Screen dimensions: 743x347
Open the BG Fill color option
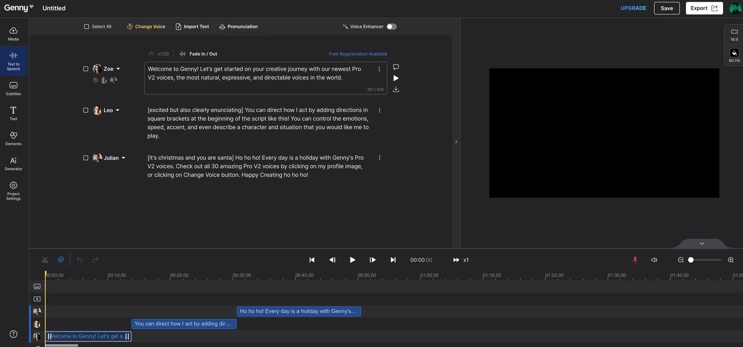tap(734, 55)
